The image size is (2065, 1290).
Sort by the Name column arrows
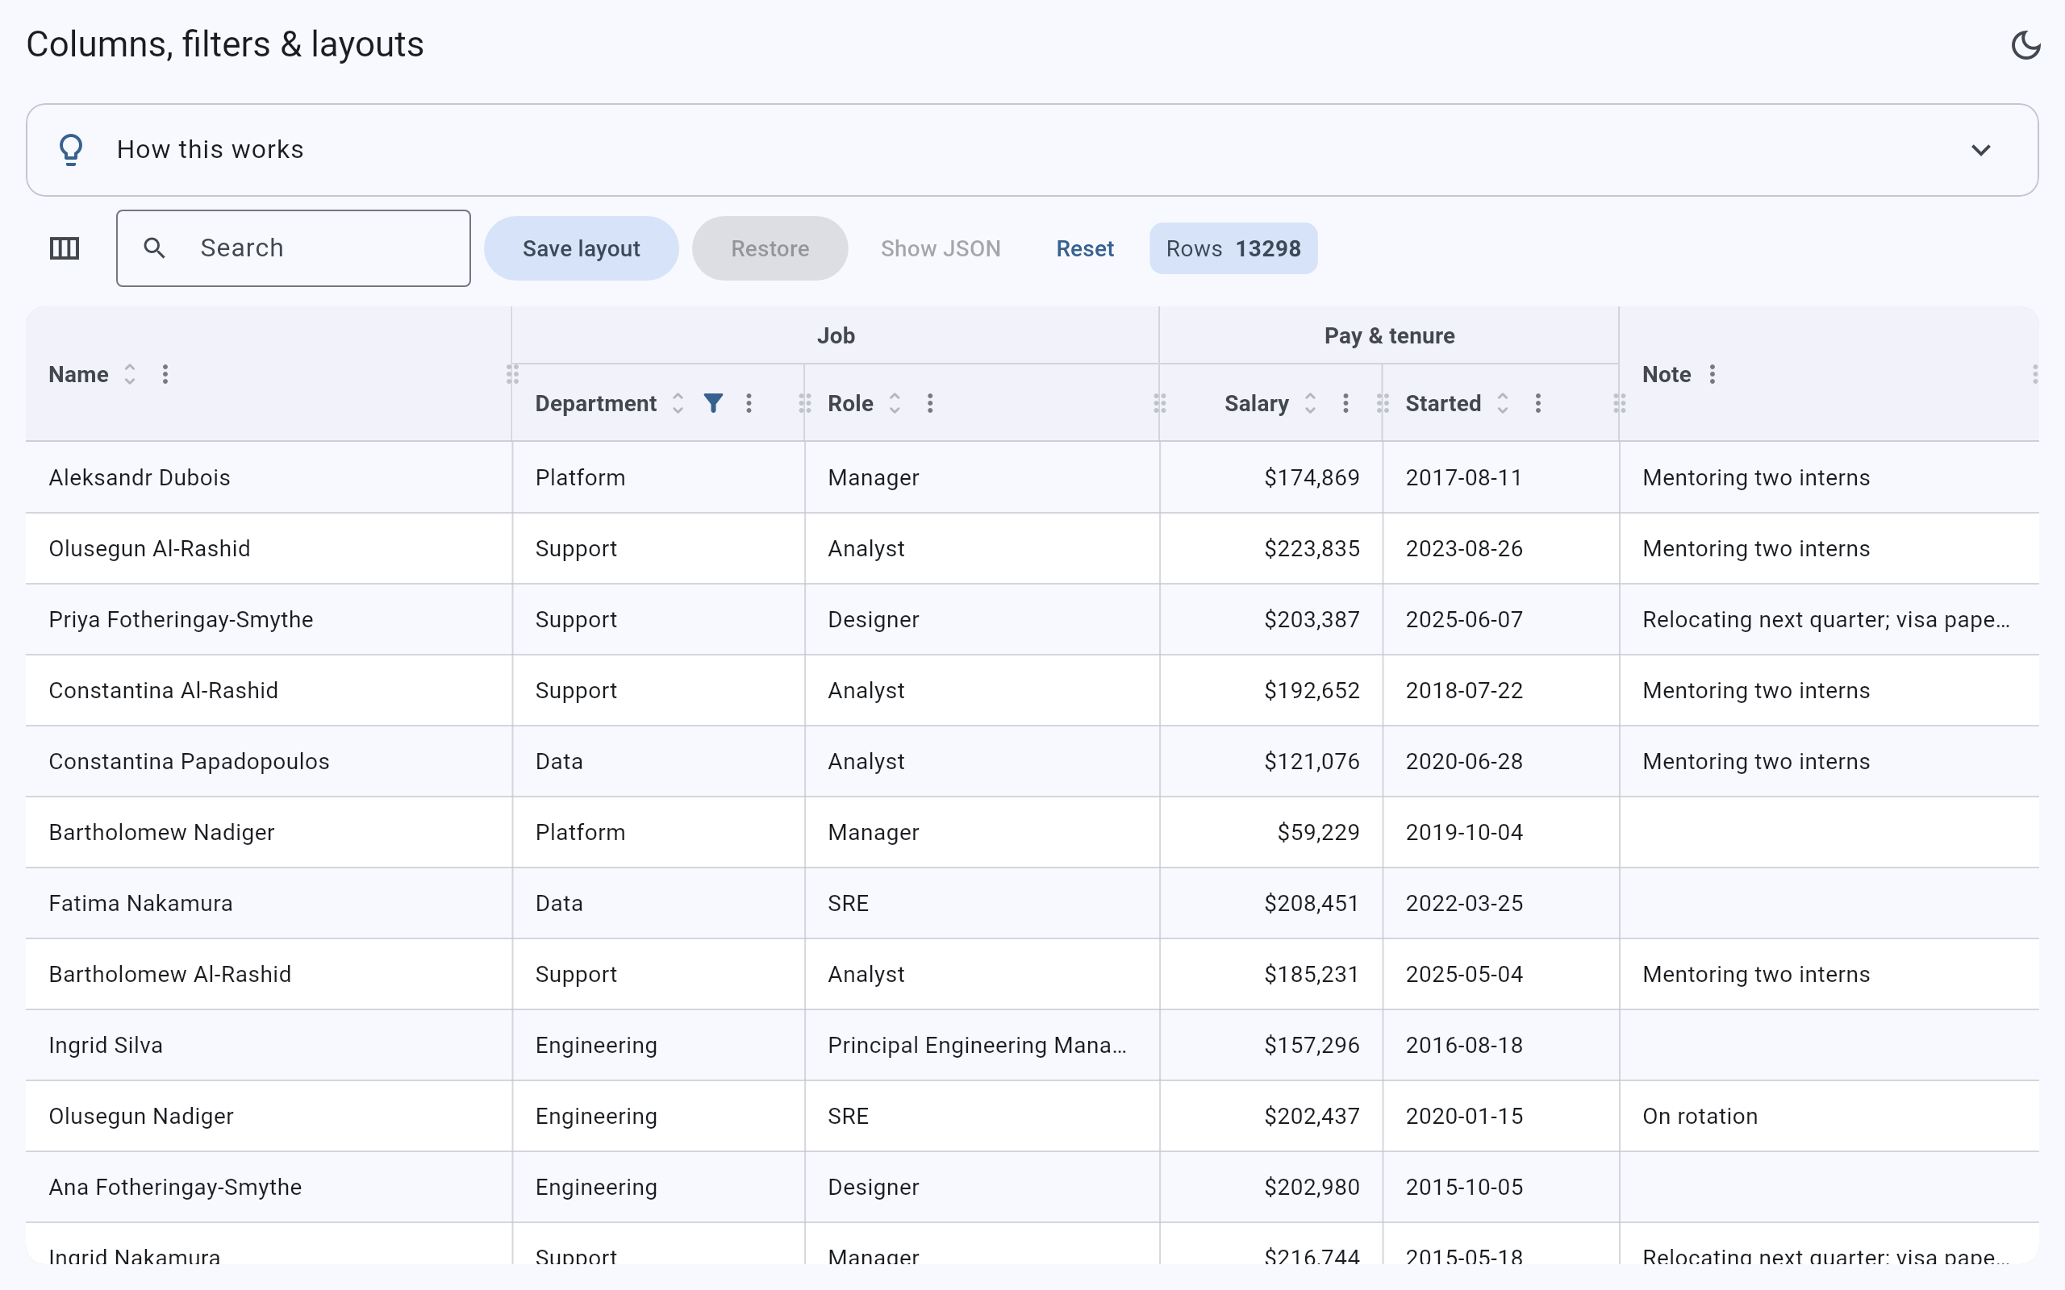click(130, 375)
